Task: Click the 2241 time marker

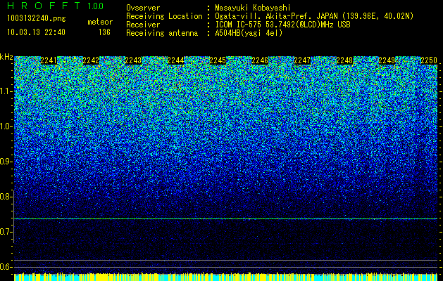Action: tap(49, 60)
